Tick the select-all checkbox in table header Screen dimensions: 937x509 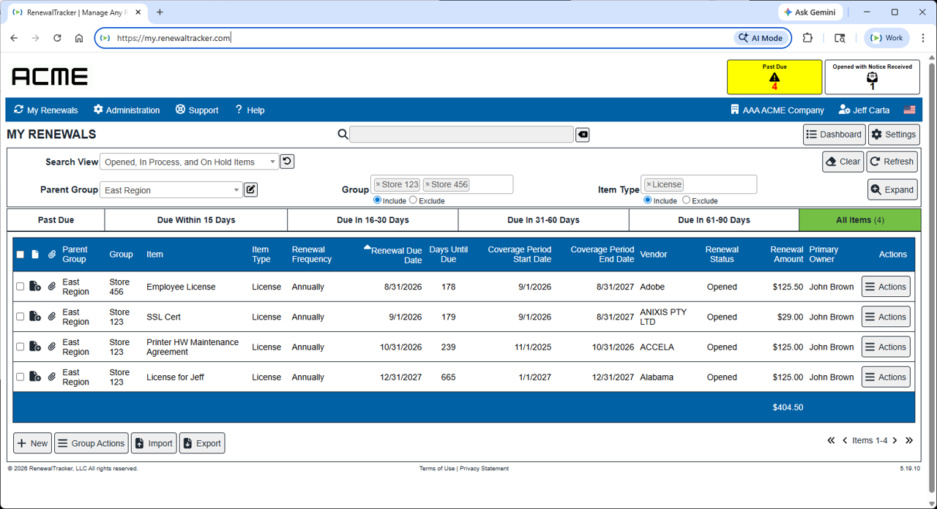coord(20,254)
